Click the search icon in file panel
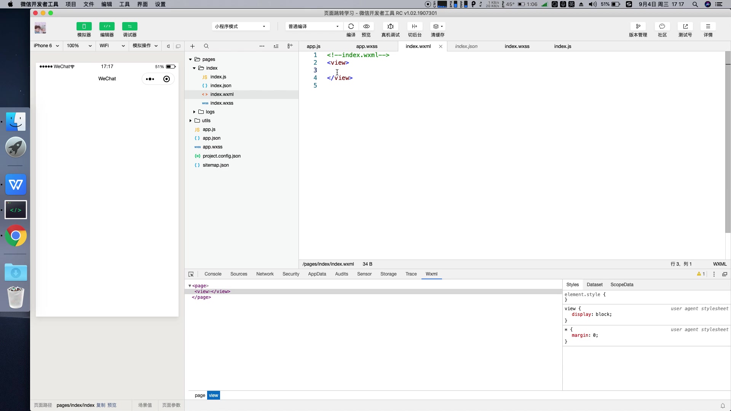Viewport: 731px width, 411px height. click(206, 46)
